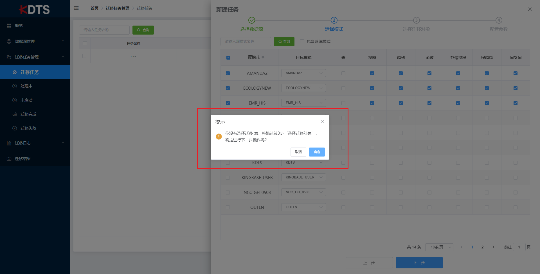
Task: Toggle the select-all checkbox in table header
Action: tap(228, 57)
